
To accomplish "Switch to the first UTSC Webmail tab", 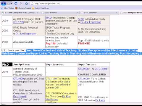I will (60, 13).
